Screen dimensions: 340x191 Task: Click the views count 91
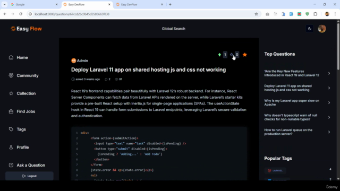click(118, 79)
